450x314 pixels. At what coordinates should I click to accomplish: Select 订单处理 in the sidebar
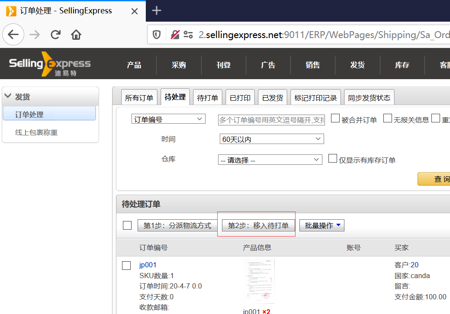pyautogui.click(x=49, y=114)
